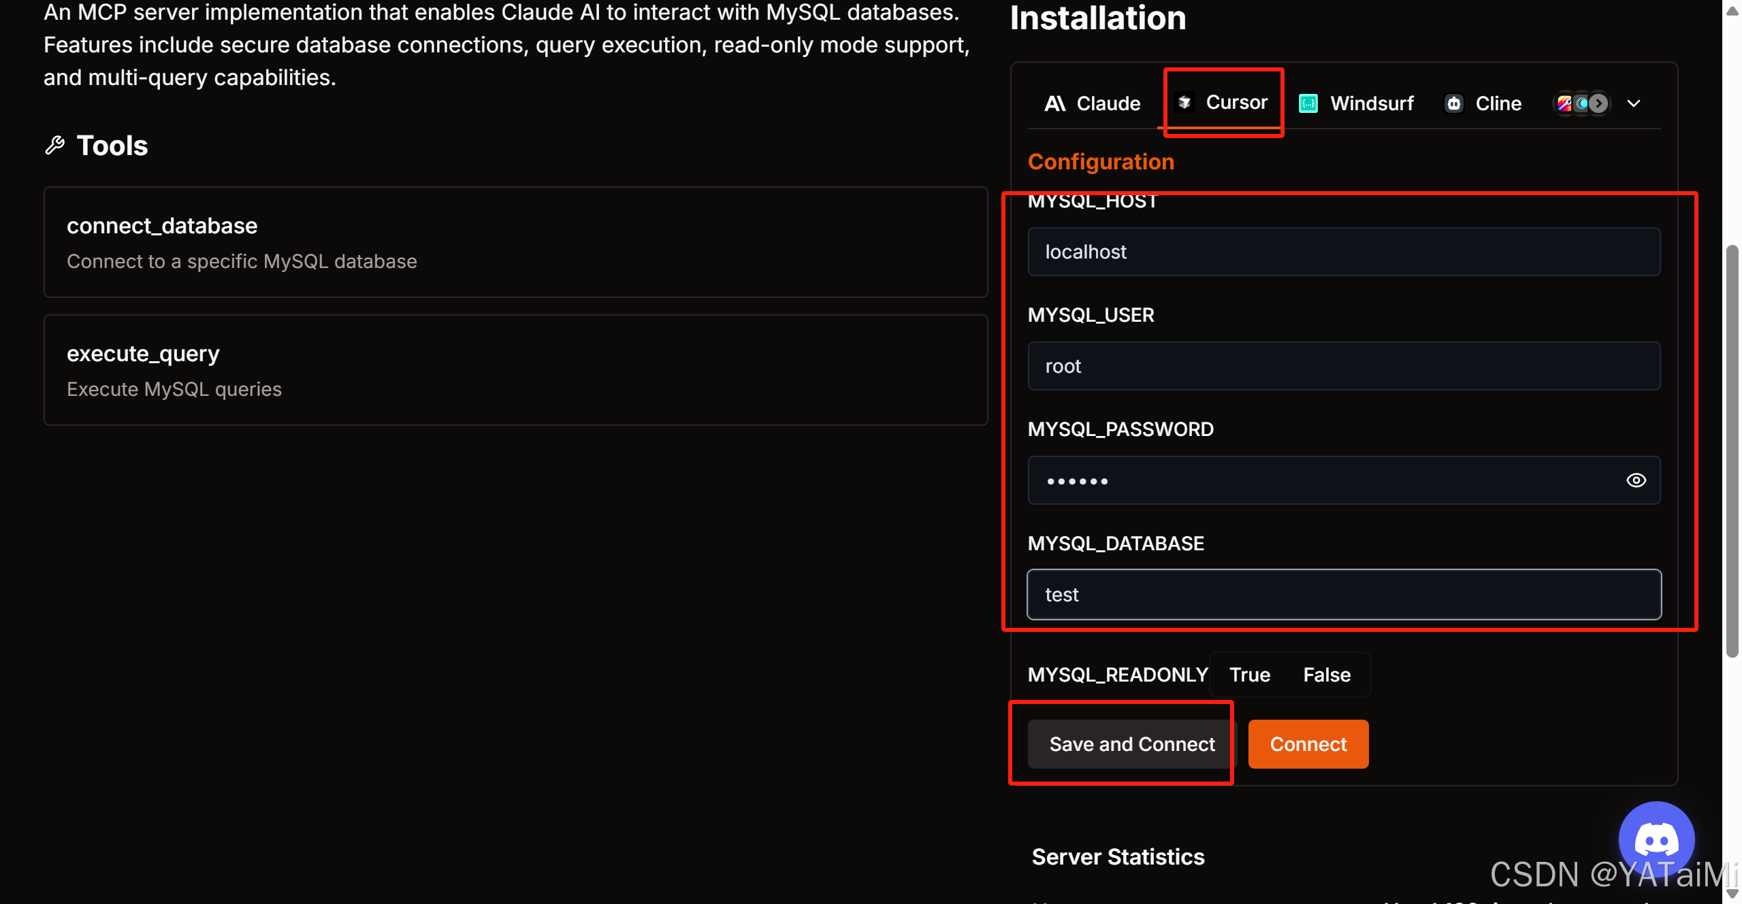Click the Claude Anthropic logo icon
This screenshot has height=904, width=1742.
(x=1054, y=103)
